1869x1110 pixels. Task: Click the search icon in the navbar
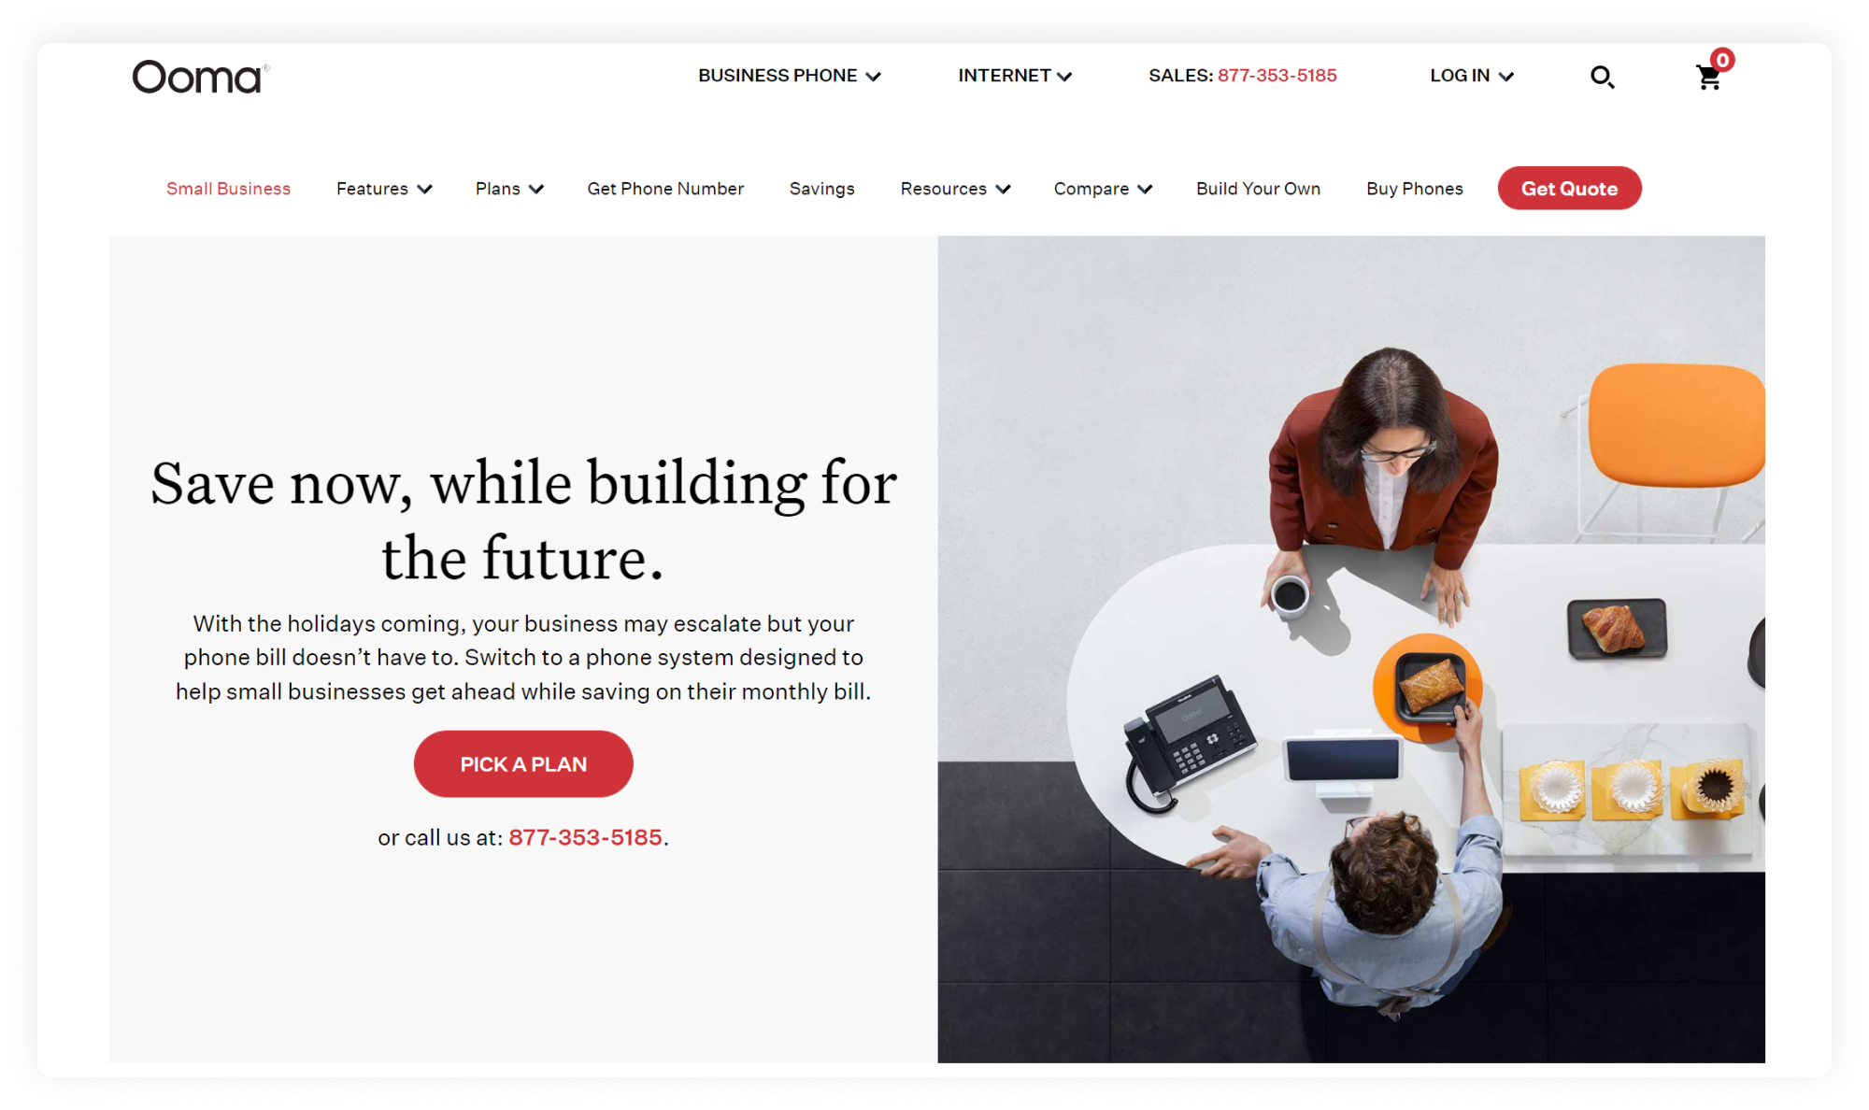click(1604, 77)
